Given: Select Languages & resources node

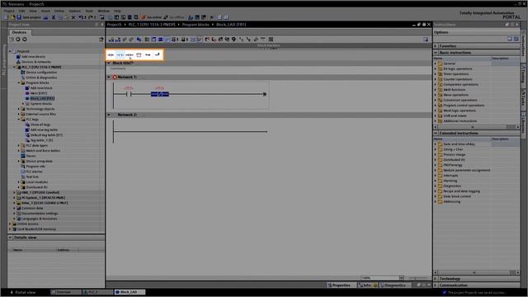Looking at the screenshot, I should click(x=39, y=219).
